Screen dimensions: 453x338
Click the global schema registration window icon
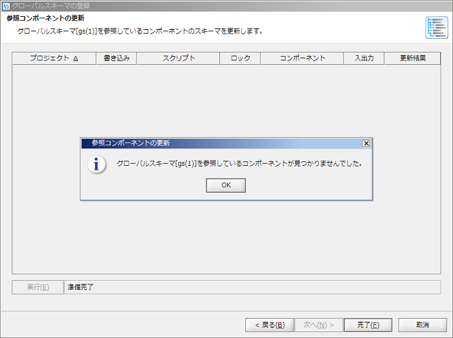pyautogui.click(x=6, y=6)
